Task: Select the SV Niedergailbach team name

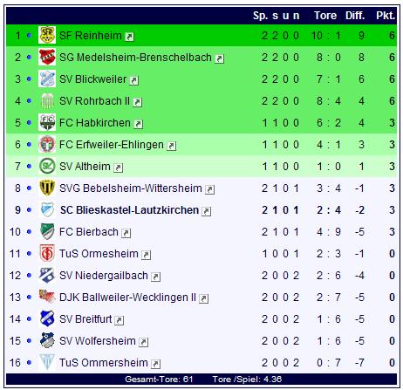Action: click(x=104, y=276)
